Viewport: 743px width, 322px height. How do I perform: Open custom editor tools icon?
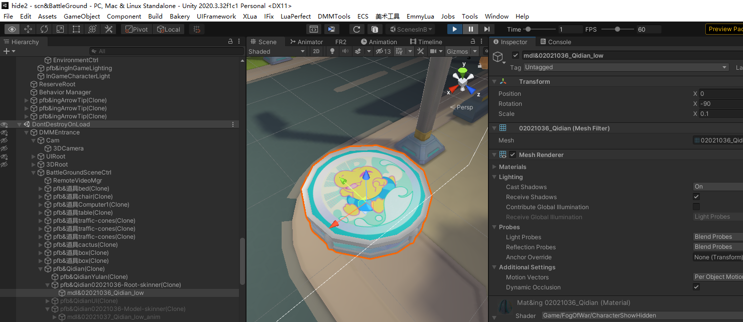108,29
